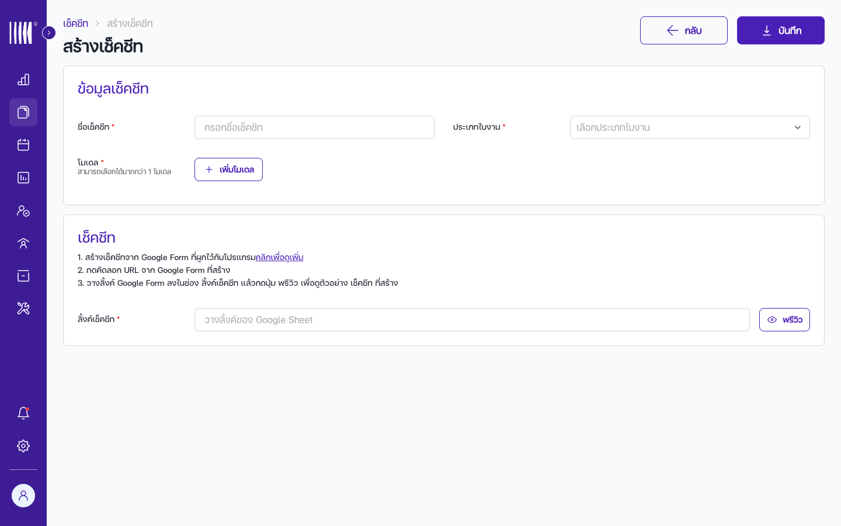Focus the ชื่อเช็คชีท name input field
This screenshot has height=526, width=841.
(x=314, y=127)
